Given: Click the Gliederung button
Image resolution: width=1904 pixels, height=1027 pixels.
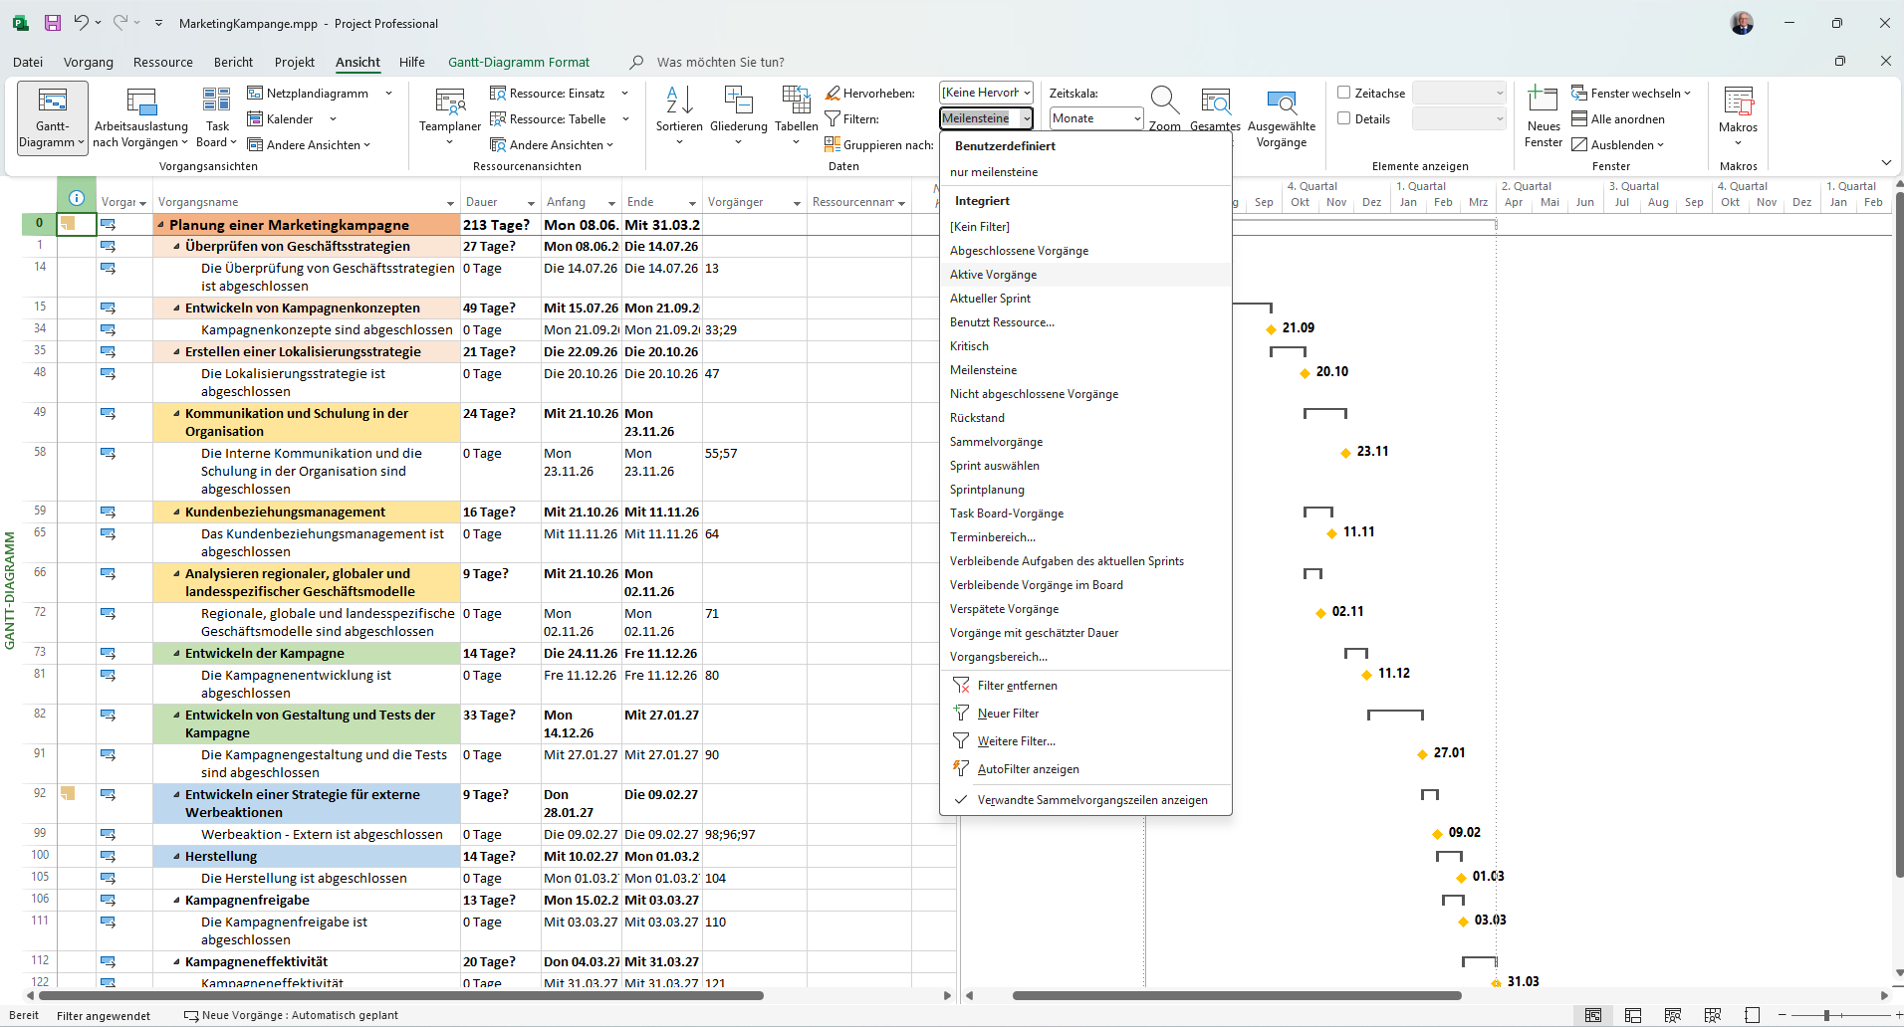Looking at the screenshot, I should 738,117.
